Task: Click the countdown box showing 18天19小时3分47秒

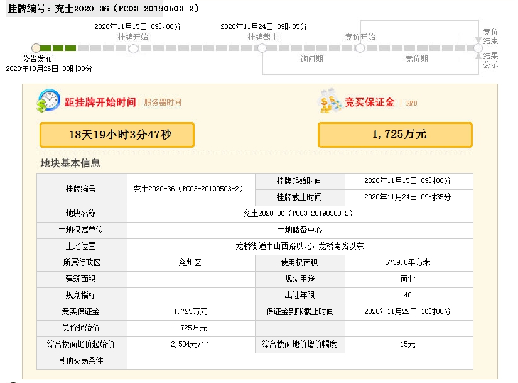Action: tap(117, 135)
